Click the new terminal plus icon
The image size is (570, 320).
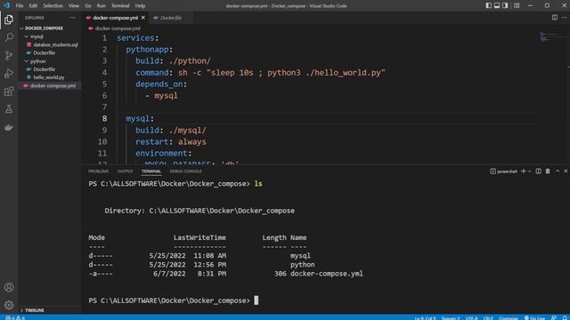pos(523,172)
